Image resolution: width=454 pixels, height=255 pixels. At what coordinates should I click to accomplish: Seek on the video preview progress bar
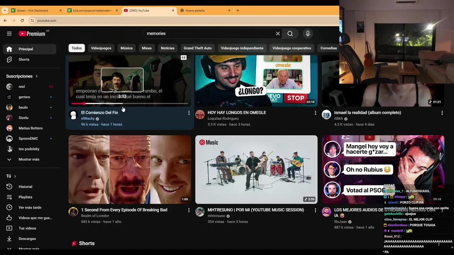coord(130,103)
